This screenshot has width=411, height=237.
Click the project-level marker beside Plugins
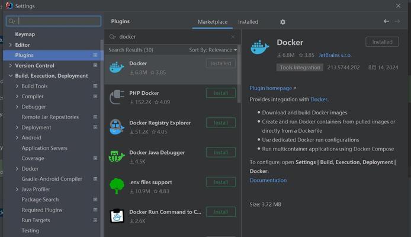pyautogui.click(x=95, y=55)
